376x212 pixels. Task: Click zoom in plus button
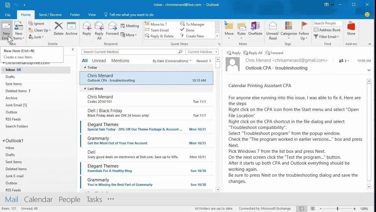[x=355, y=208]
